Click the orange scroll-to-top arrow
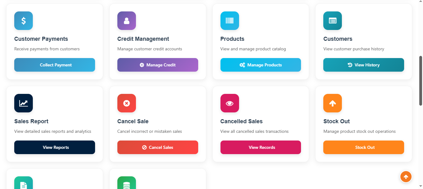 406,177
